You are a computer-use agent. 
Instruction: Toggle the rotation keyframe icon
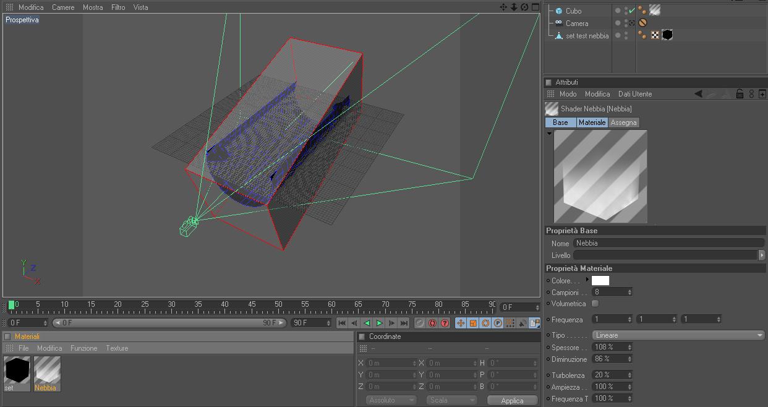pyautogui.click(x=485, y=323)
